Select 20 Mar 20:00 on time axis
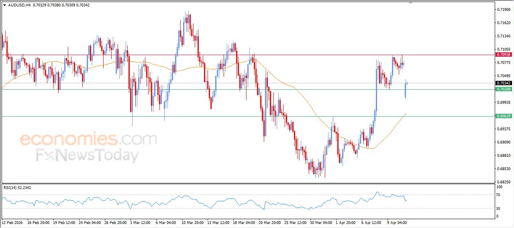The height and width of the screenshot is (228, 514). click(x=270, y=222)
